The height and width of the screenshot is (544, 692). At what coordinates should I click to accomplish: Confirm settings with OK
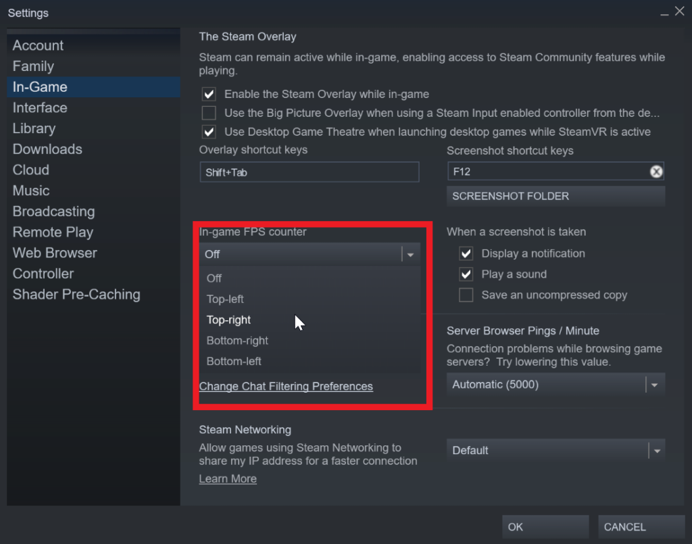click(x=545, y=526)
